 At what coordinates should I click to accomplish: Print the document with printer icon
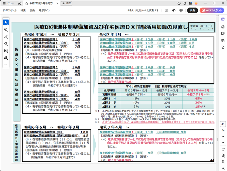tap(181, 10)
